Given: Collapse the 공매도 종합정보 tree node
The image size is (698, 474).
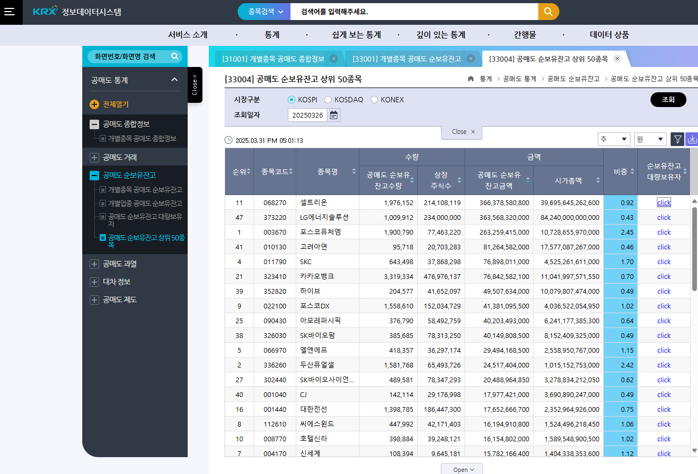Looking at the screenshot, I should click(x=94, y=124).
